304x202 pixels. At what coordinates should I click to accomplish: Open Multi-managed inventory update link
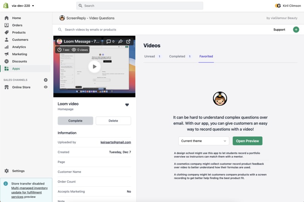29,192
